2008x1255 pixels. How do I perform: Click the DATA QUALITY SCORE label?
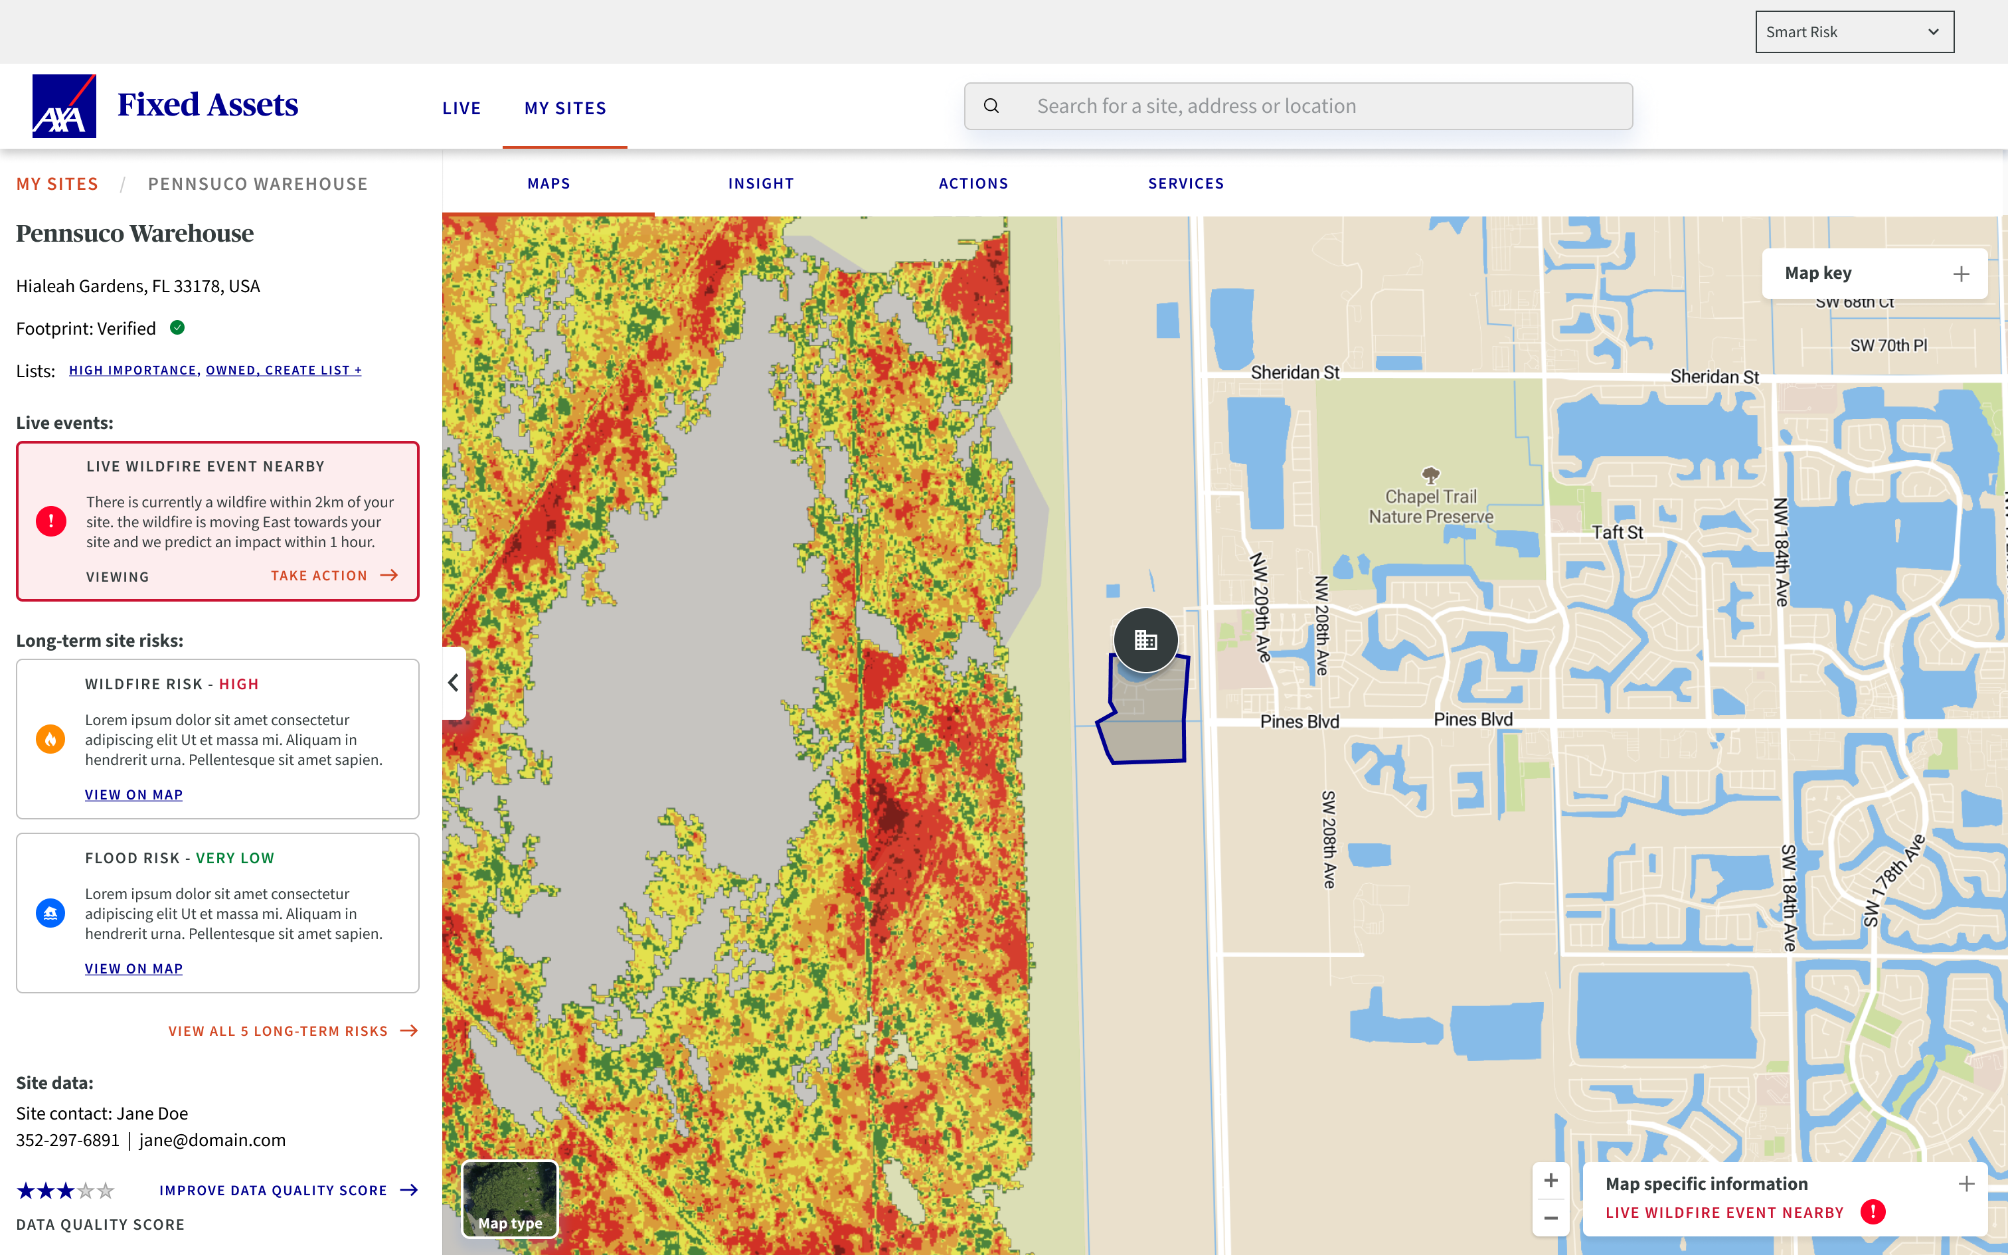pyautogui.click(x=100, y=1225)
